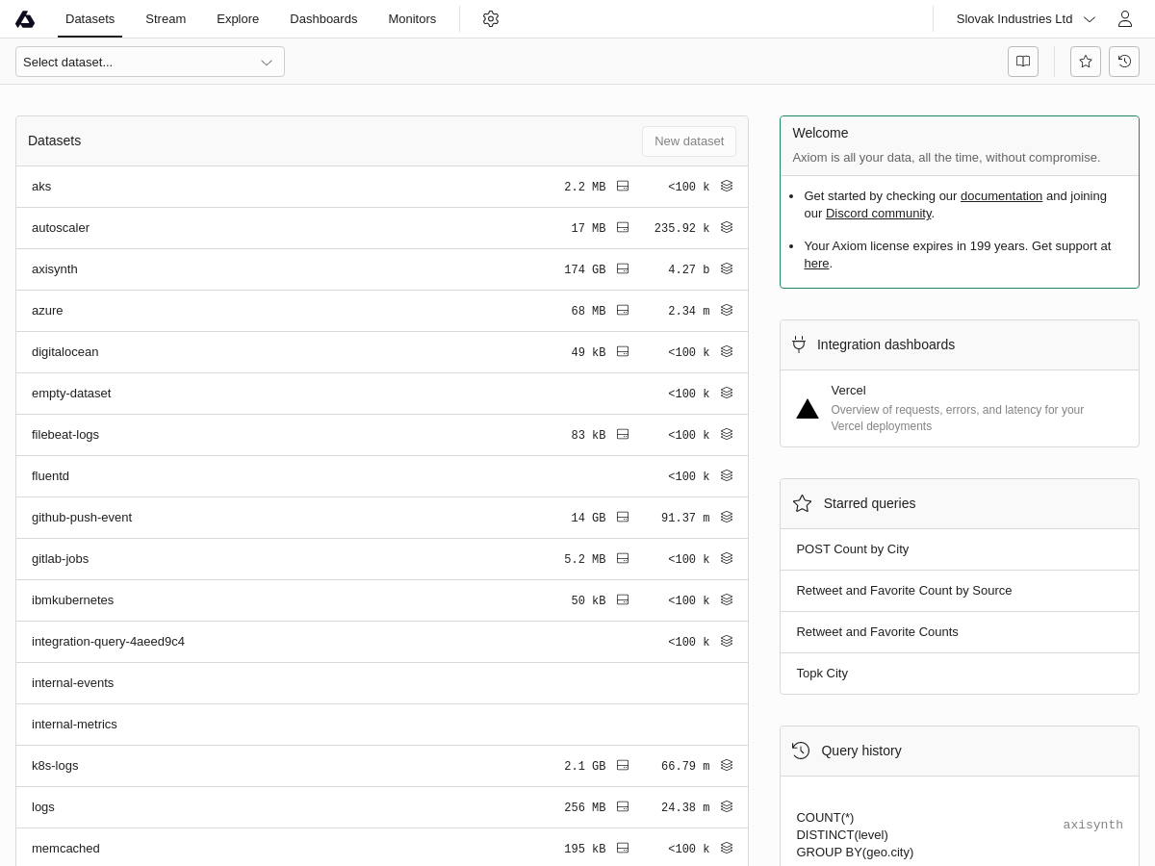Click storage icon on k8s-logs row
Image resolution: width=1155 pixels, height=866 pixels.
coord(623,766)
